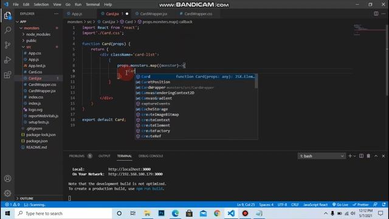Select 'createContext' suggestion in autocomplete
The image size is (389, 219).
coord(196,120)
